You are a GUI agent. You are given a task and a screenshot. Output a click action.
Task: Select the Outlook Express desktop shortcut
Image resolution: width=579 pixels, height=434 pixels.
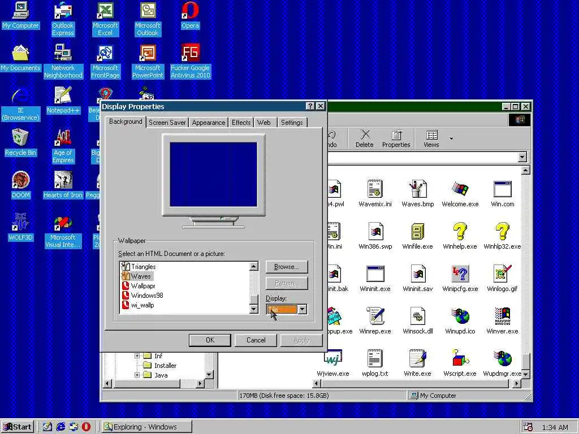coord(63,19)
